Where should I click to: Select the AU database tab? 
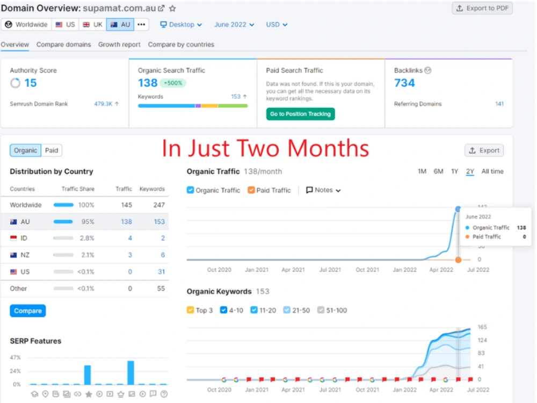pyautogui.click(x=120, y=25)
